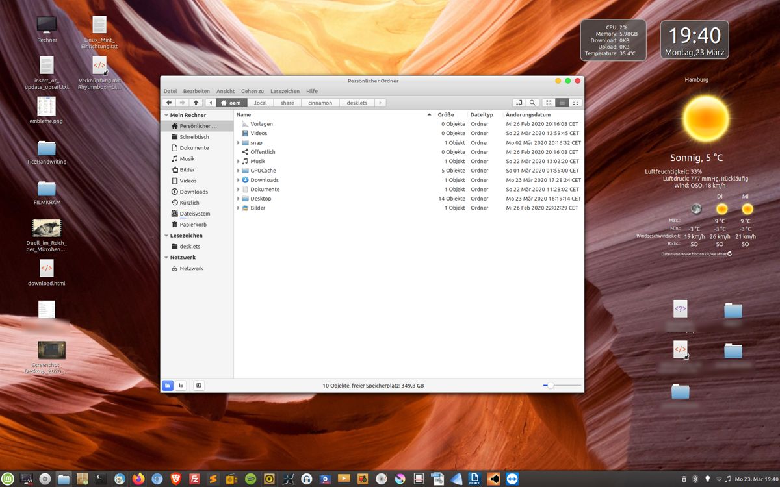Image resolution: width=780 pixels, height=487 pixels.
Task: Go up to the parent folder
Action: pyautogui.click(x=196, y=103)
